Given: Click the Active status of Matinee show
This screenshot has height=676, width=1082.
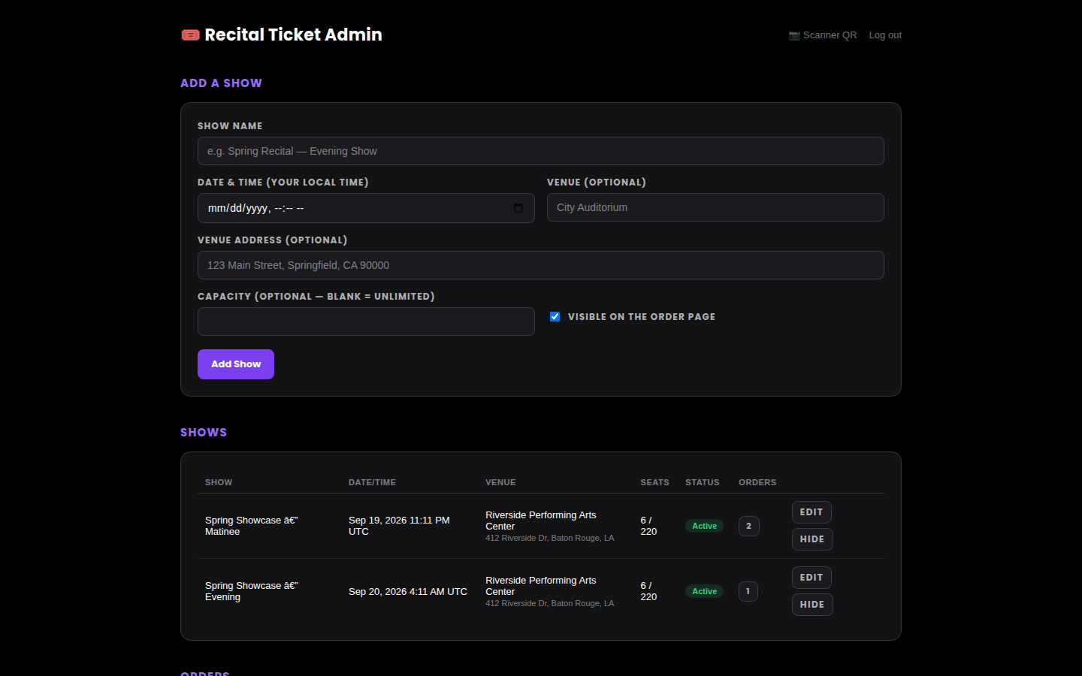Looking at the screenshot, I should [x=704, y=526].
